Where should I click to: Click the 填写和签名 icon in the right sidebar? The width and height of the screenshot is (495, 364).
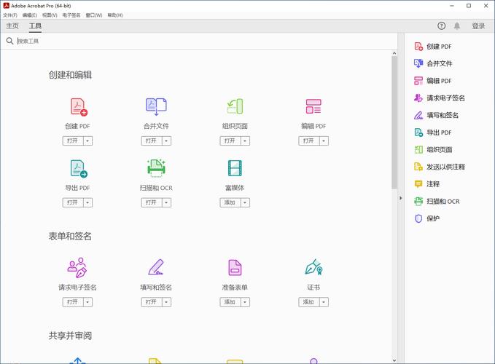point(418,115)
